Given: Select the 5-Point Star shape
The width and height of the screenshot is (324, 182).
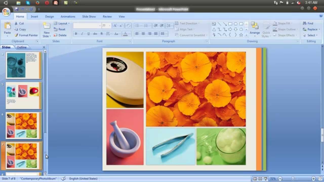Looking at the screenshot, I should click(241, 35).
